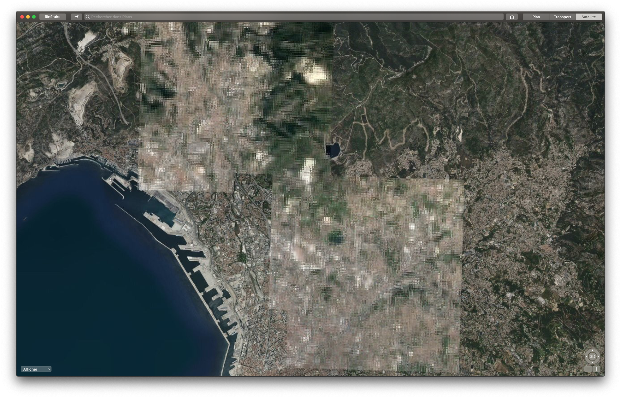Screen dimensions: 621x398
Task: Switch to the Plan map view
Action: (x=536, y=17)
